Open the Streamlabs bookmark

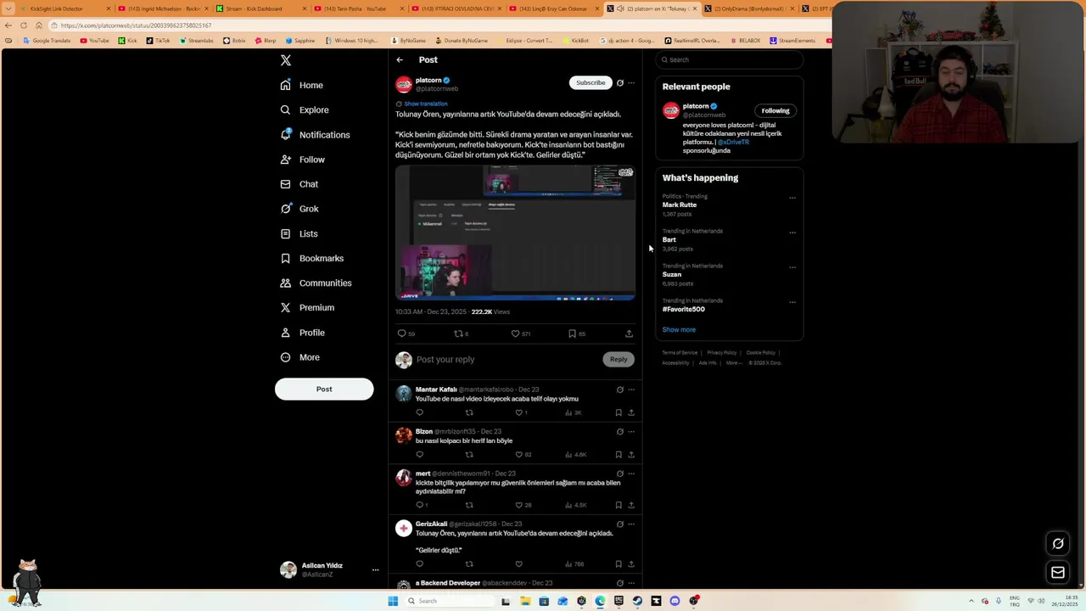195,41
